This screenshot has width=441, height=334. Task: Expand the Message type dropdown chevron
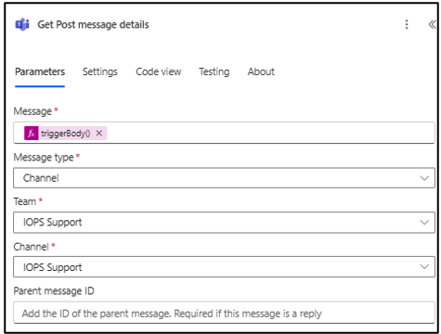point(424,178)
